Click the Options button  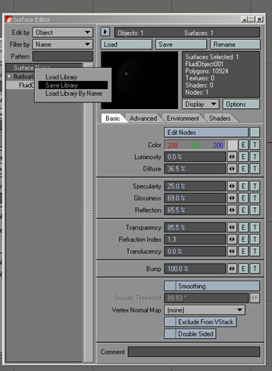coord(242,104)
